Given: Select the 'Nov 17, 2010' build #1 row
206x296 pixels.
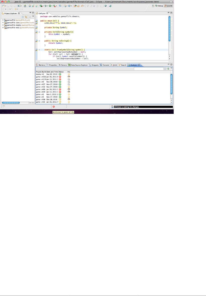Looking at the screenshot, I should click(103, 97).
